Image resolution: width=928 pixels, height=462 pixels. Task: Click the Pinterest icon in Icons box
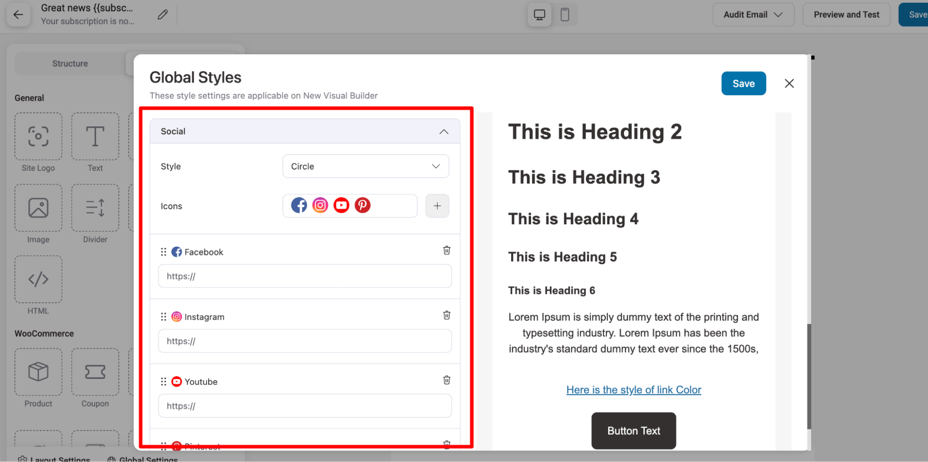coord(363,205)
